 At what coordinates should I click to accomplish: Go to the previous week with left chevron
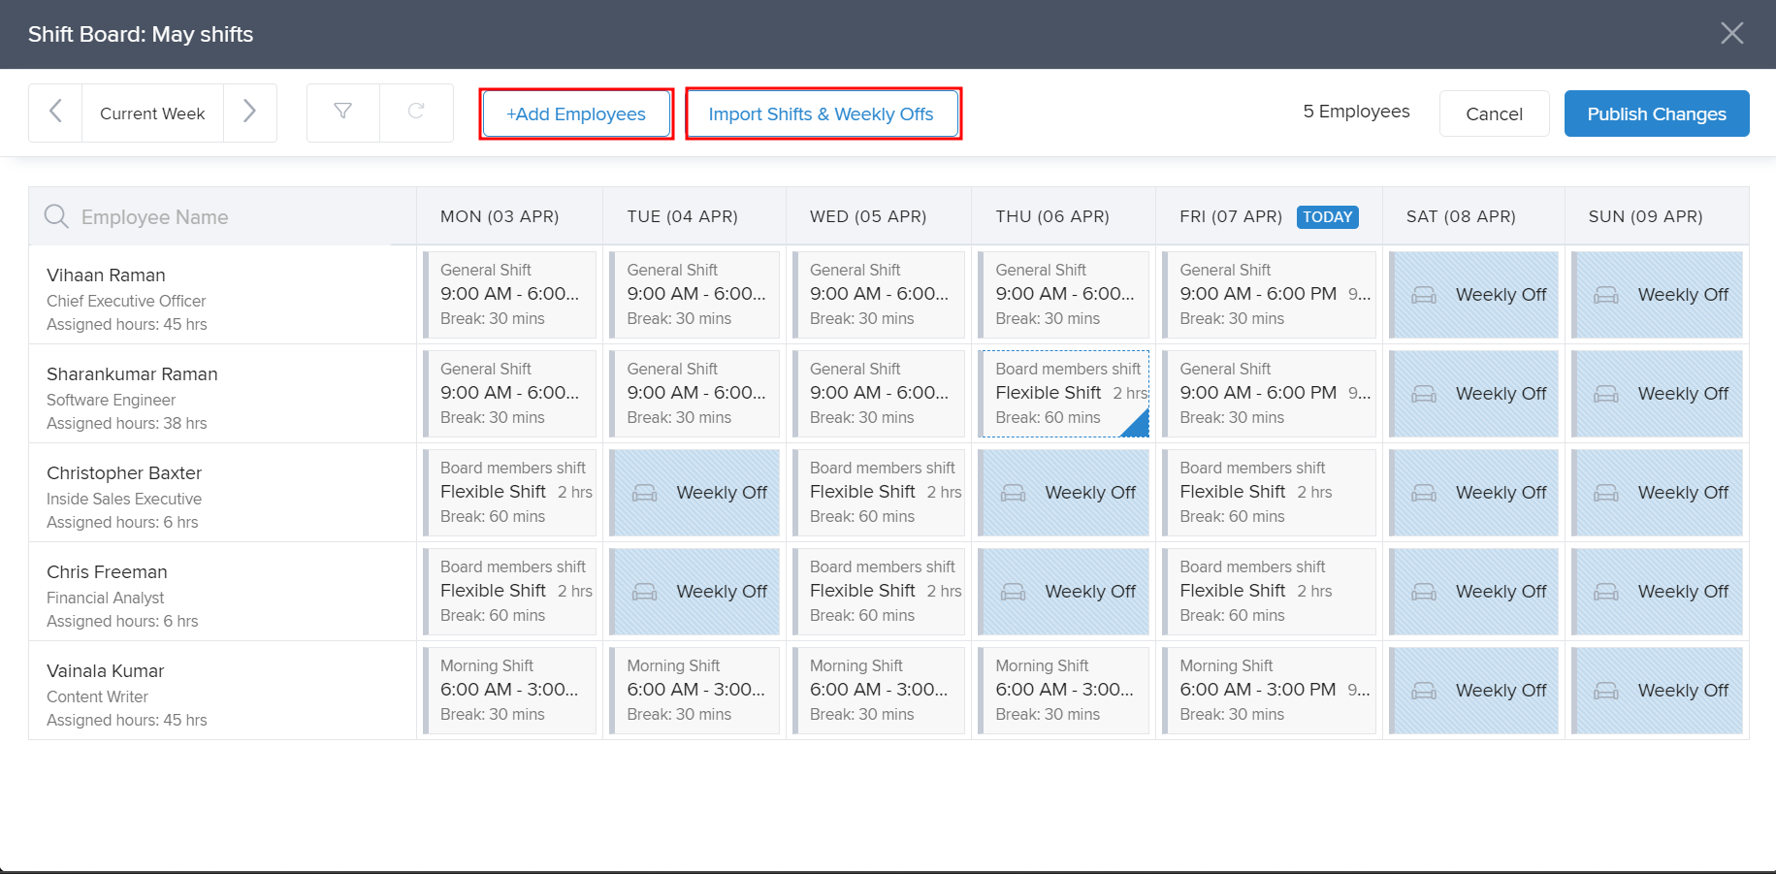(55, 113)
